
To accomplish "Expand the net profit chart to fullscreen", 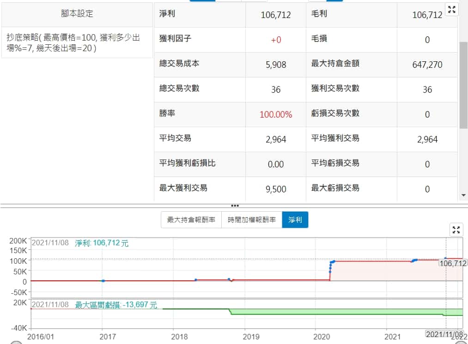I will click(456, 230).
